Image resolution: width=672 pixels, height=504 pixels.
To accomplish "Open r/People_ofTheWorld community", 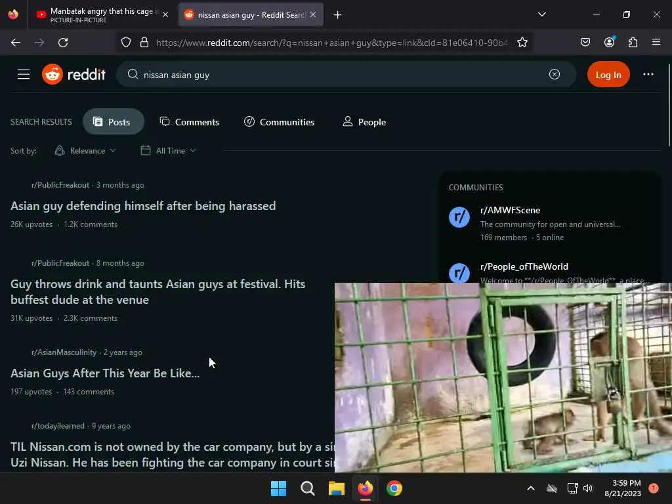I will (x=524, y=266).
